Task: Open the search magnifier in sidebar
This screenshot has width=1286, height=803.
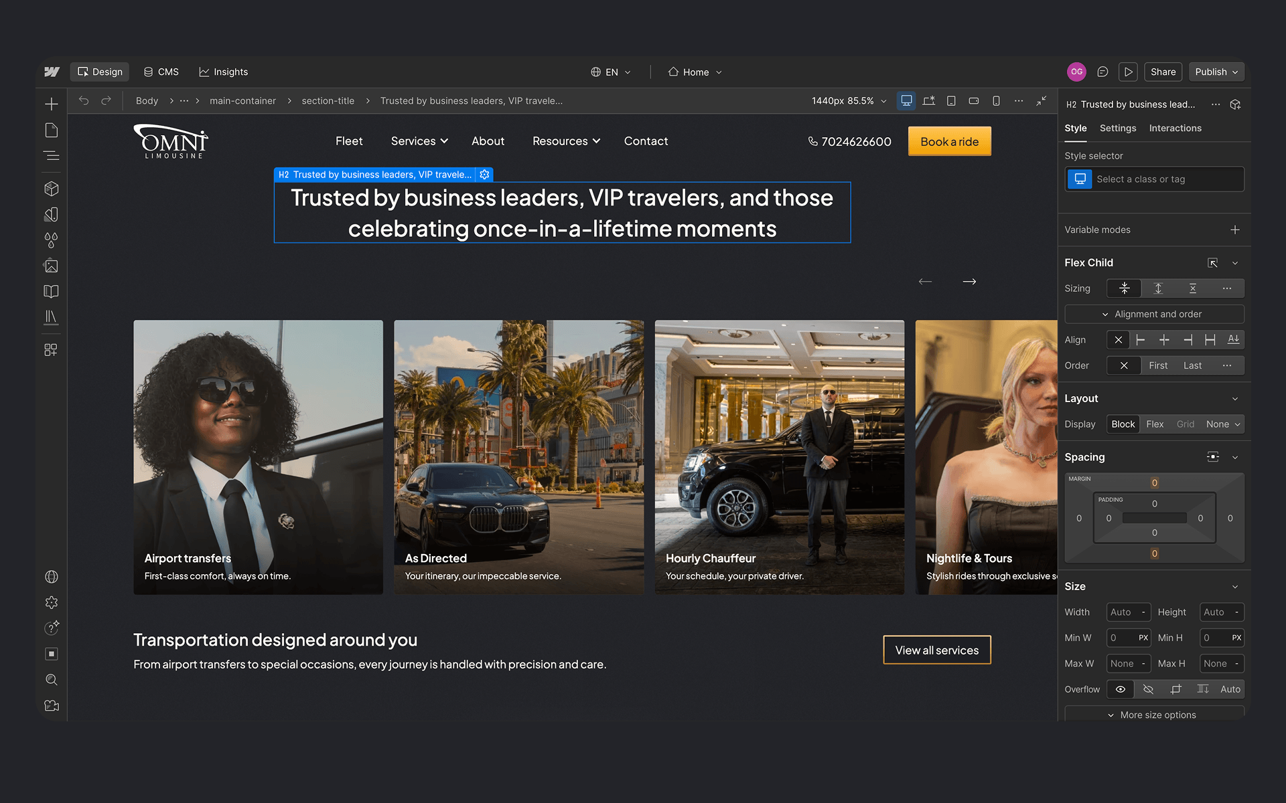Action: coord(52,680)
